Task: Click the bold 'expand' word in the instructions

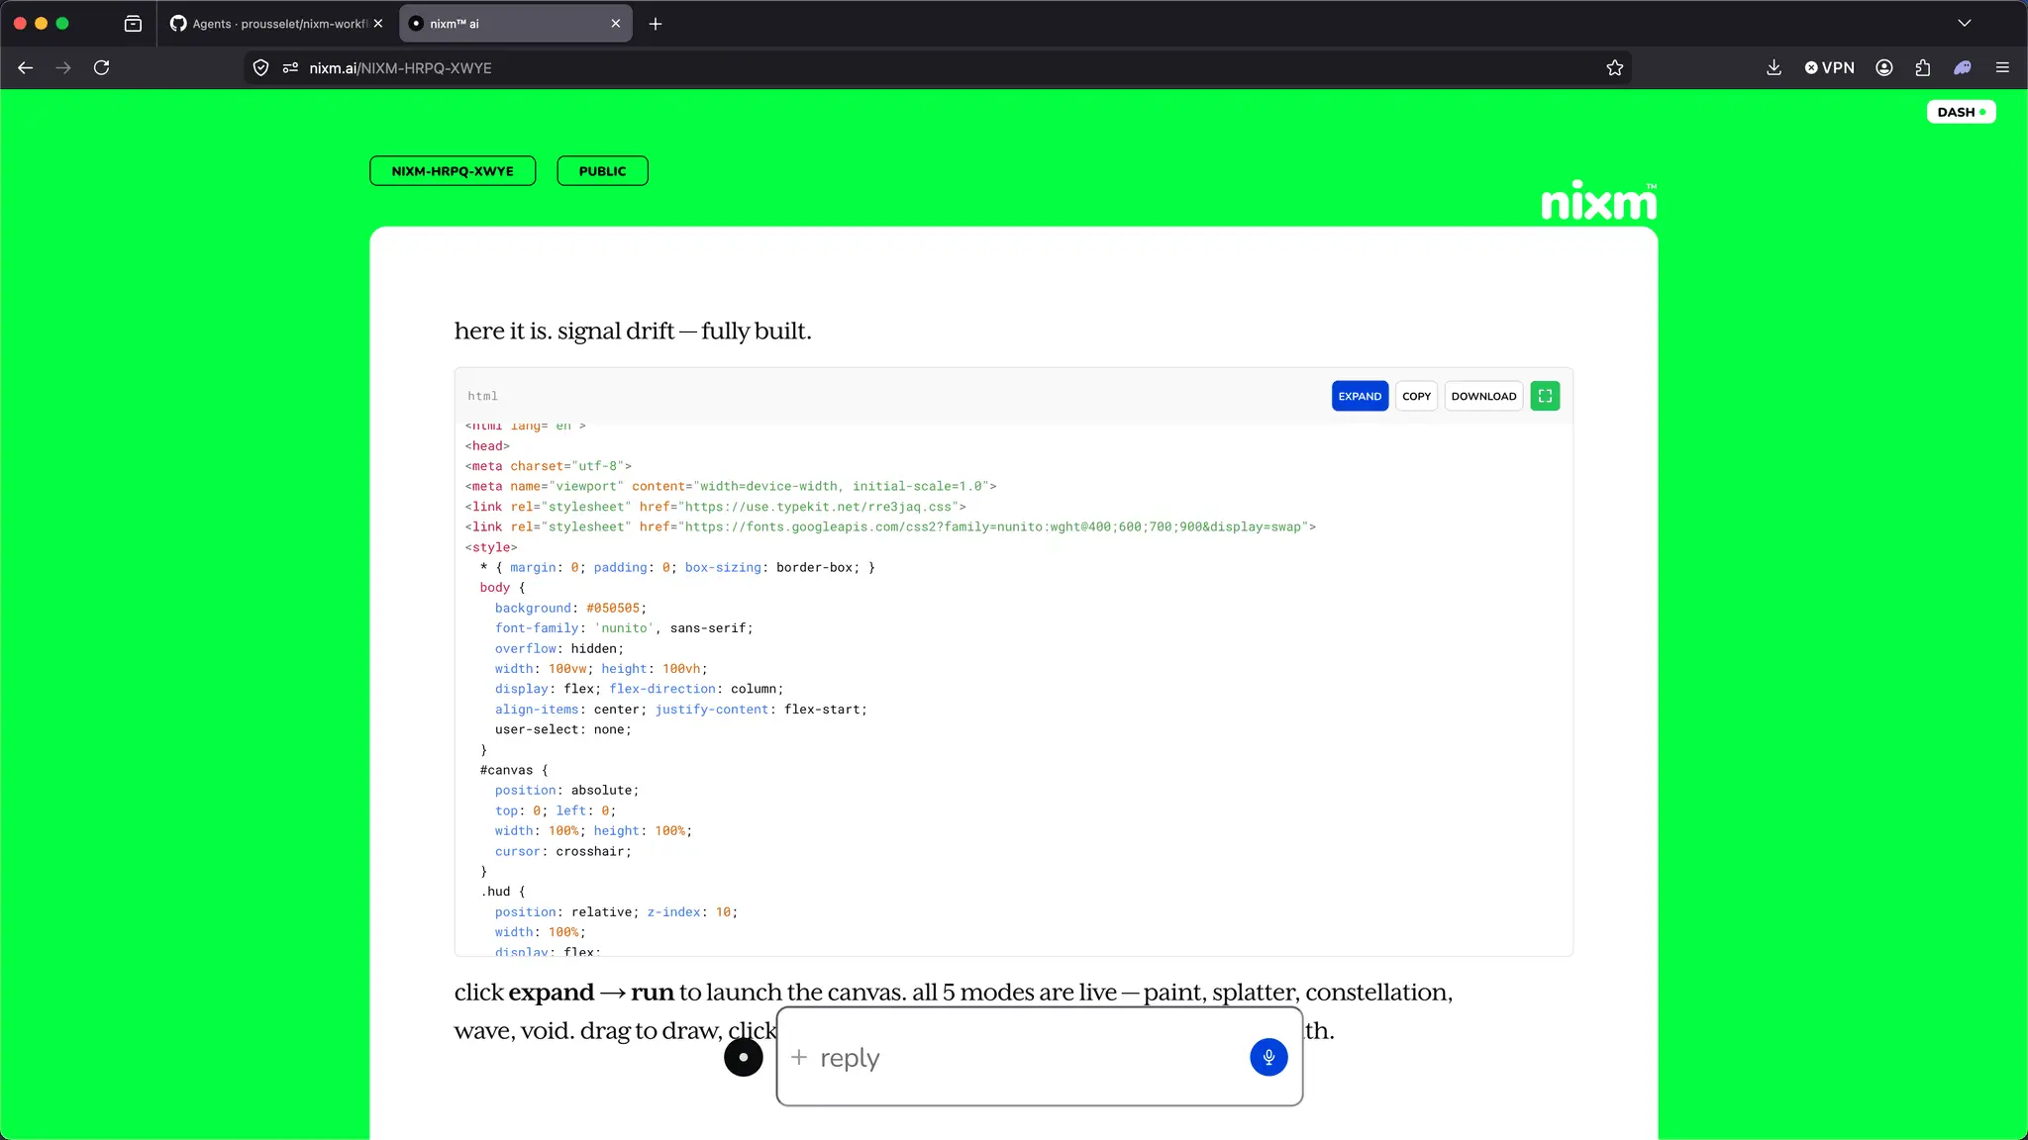Action: [x=552, y=993]
